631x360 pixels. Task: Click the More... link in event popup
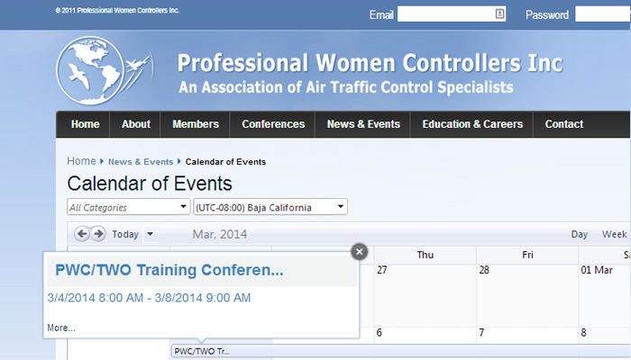tap(61, 328)
